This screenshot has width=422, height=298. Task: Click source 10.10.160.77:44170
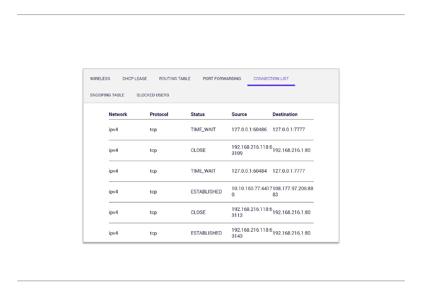(252, 191)
